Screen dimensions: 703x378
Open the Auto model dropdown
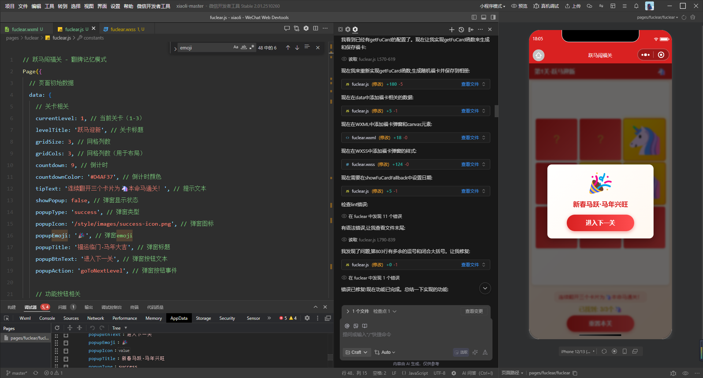[x=385, y=352]
